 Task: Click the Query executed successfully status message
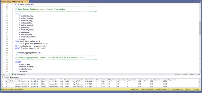tap(13, 89)
